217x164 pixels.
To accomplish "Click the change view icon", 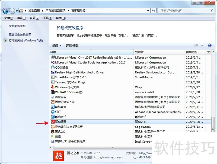I will (x=196, y=45).
